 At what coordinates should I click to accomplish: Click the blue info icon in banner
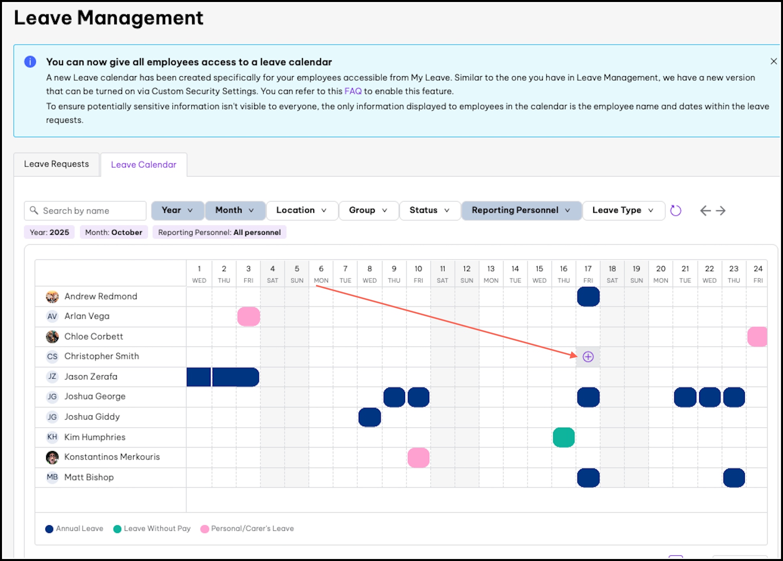click(30, 62)
